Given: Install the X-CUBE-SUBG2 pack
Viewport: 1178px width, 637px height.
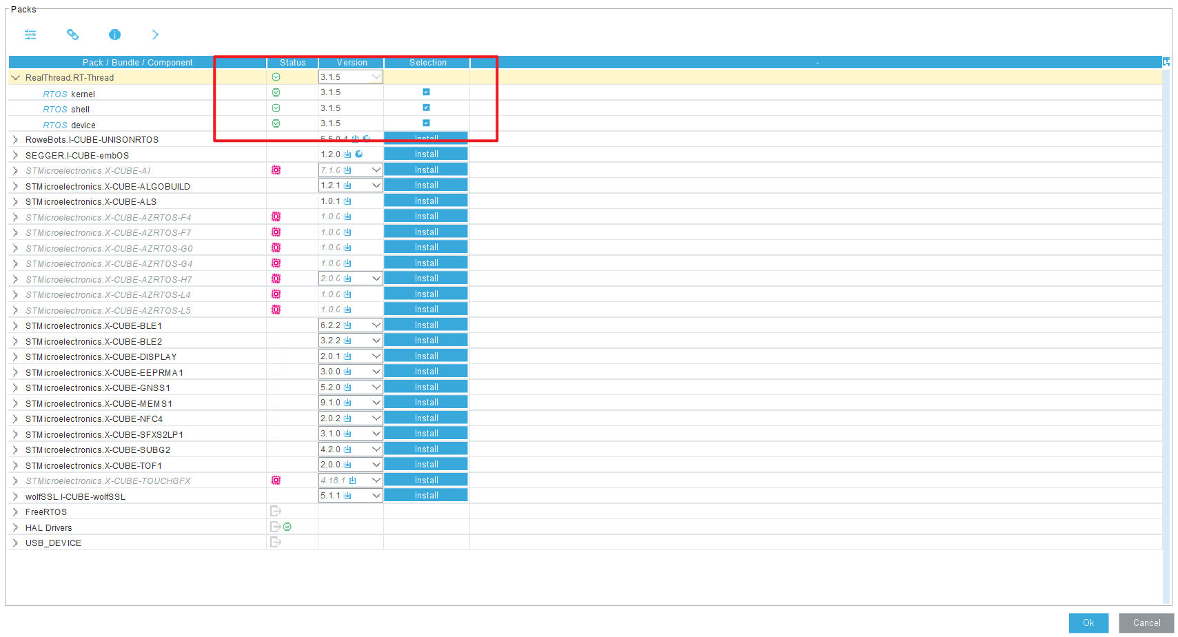Looking at the screenshot, I should pos(426,449).
